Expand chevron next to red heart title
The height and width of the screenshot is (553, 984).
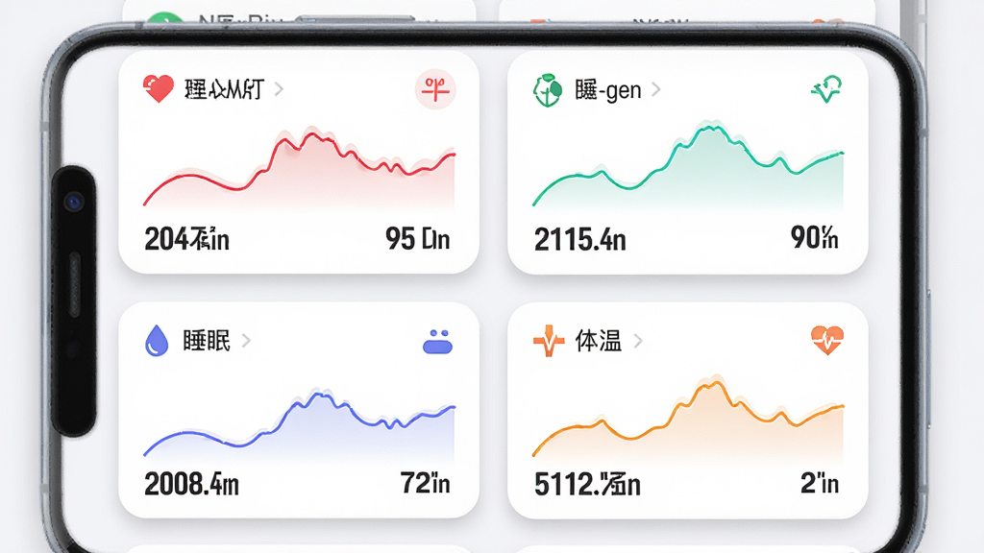pos(279,89)
